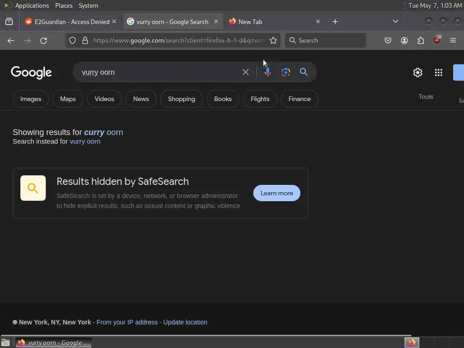Screen dimensions: 464x348
Task: View site security padlock information
Action: pos(85,40)
